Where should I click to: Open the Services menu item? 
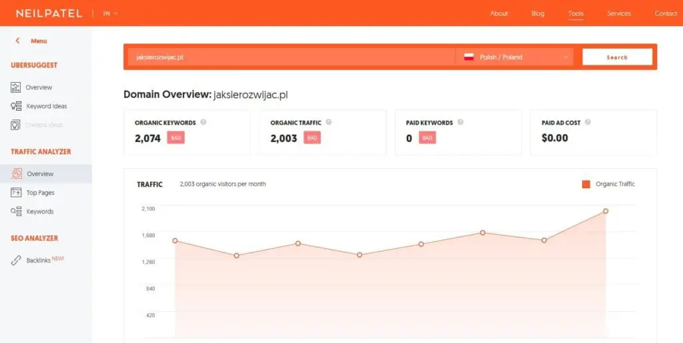(x=619, y=13)
